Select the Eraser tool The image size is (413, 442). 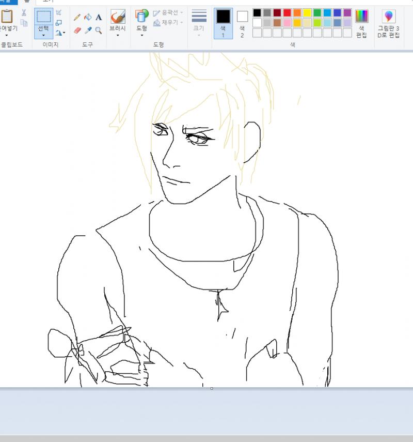pyautogui.click(x=77, y=30)
